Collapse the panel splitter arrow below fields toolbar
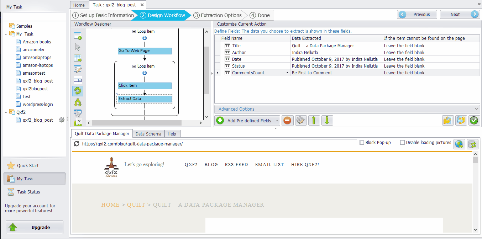 click(x=276, y=128)
